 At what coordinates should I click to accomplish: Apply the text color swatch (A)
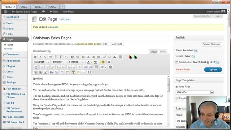(88, 62)
